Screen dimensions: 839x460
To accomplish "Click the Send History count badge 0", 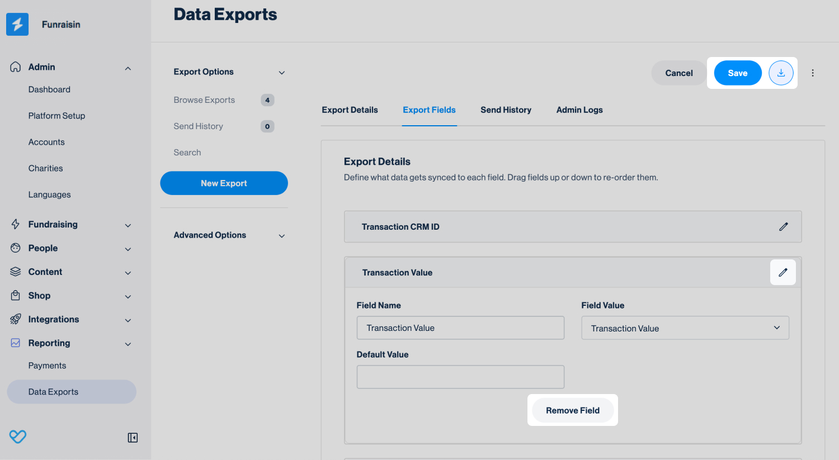I will coord(267,126).
